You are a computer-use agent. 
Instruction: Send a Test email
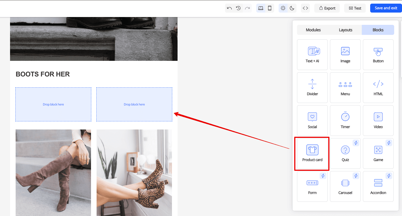coord(355,8)
